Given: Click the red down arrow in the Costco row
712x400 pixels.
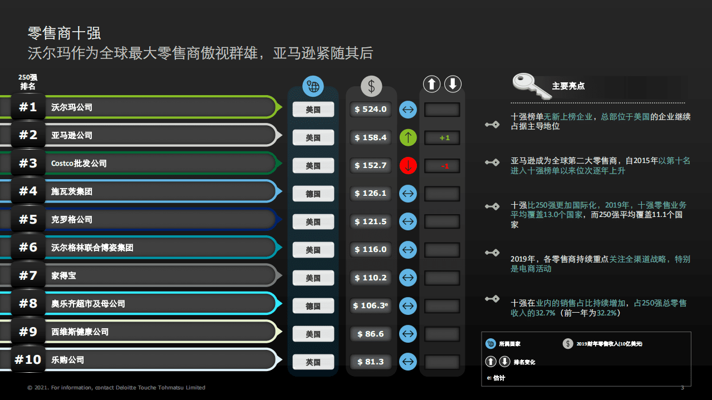Looking at the screenshot, I should tap(408, 165).
